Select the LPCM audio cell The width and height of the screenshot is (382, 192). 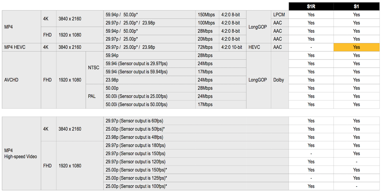(280, 15)
